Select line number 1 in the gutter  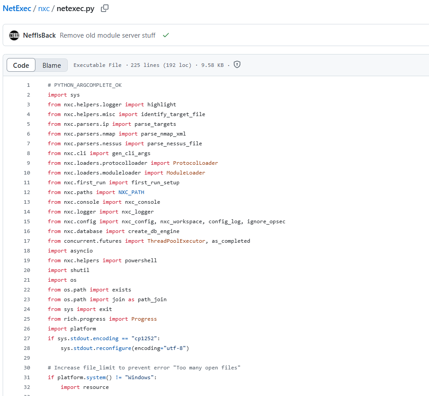28,85
